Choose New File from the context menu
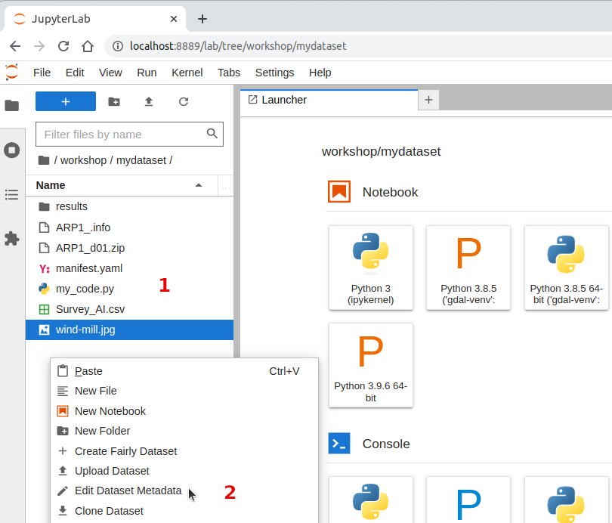This screenshot has width=612, height=523. [x=184, y=391]
